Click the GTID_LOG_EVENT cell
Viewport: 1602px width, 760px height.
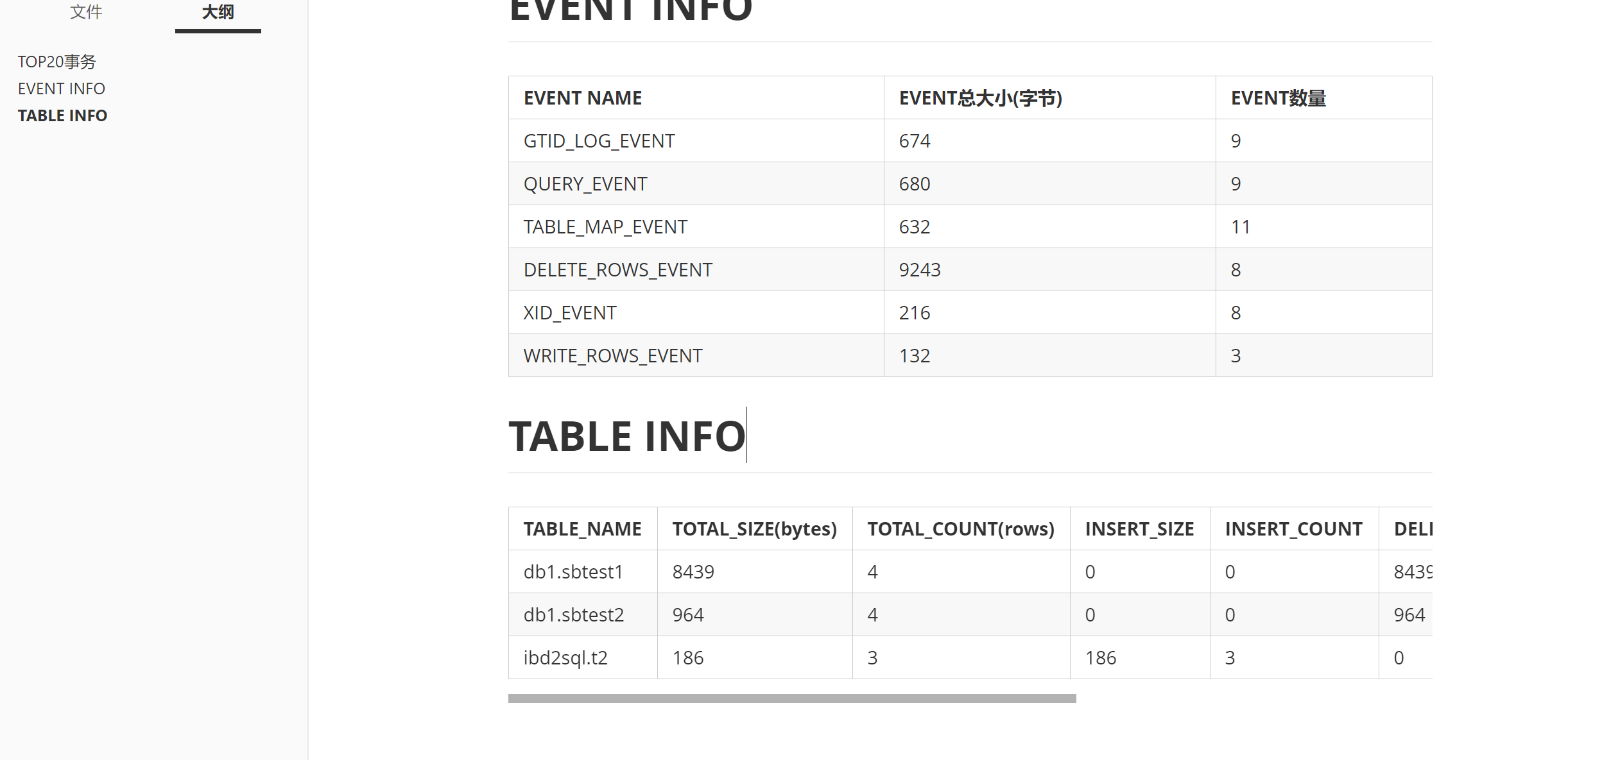pos(599,141)
